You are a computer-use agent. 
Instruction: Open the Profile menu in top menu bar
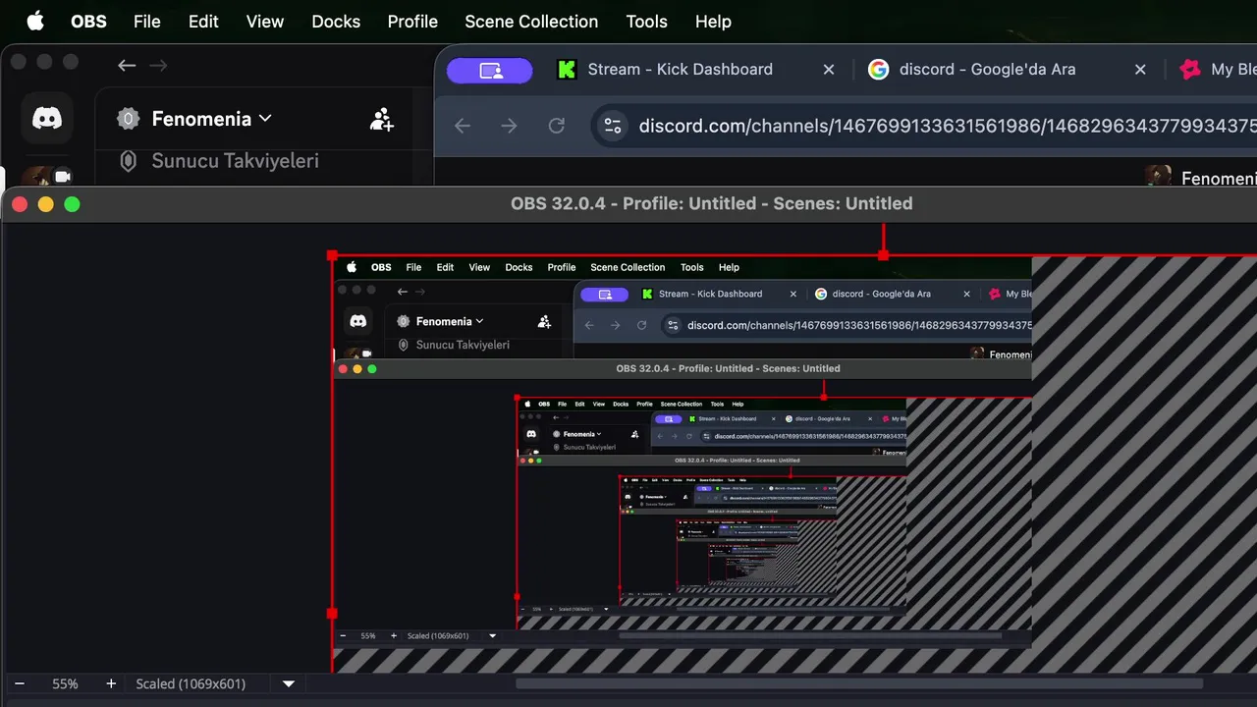[412, 22]
